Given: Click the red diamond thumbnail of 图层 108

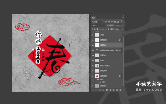Looking at the screenshot, I should 97,76.
